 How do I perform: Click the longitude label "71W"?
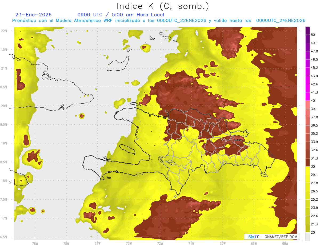pos(191,244)
